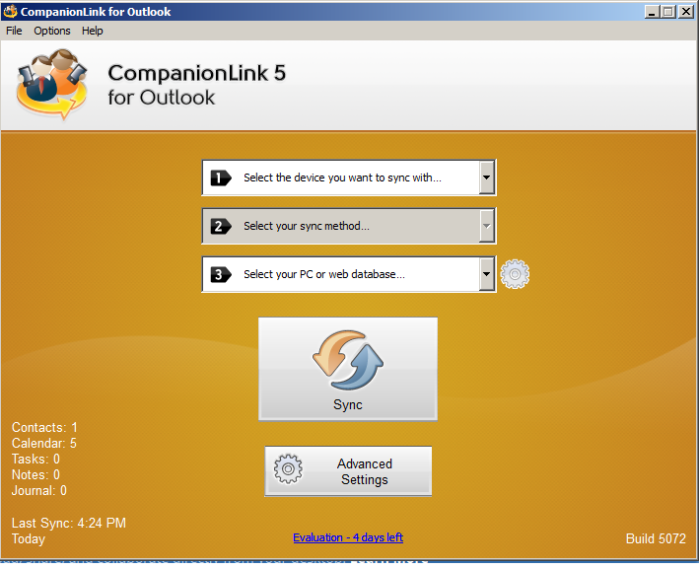Click 'Select your sync method...' text
This screenshot has height=568, width=699.
(x=307, y=226)
